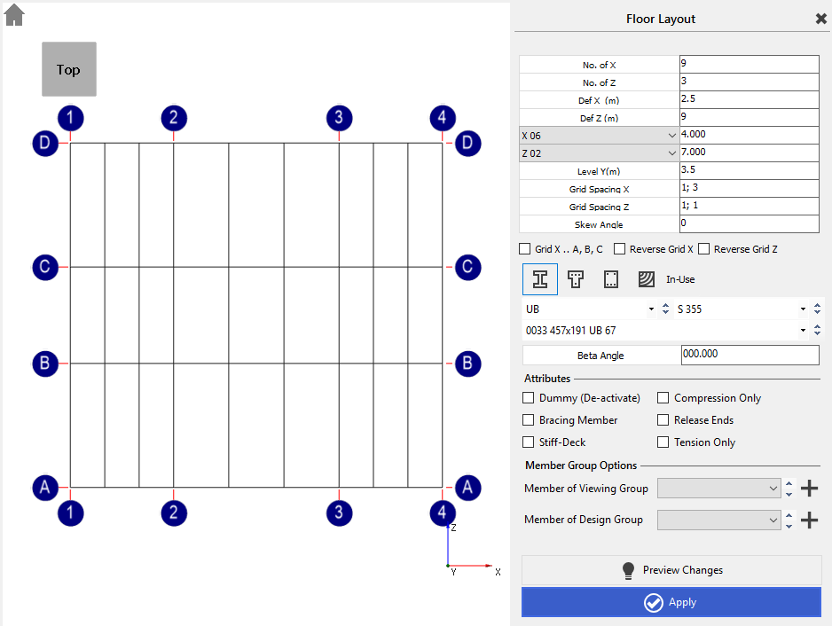Select the steel I-beam section icon
Viewport: 832px width, 626px height.
point(539,279)
